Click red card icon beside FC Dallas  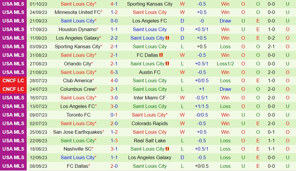[x=161, y=55]
